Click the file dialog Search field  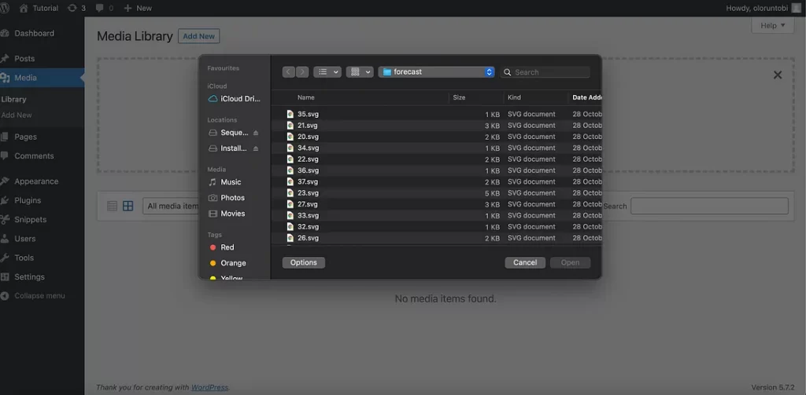pyautogui.click(x=550, y=72)
